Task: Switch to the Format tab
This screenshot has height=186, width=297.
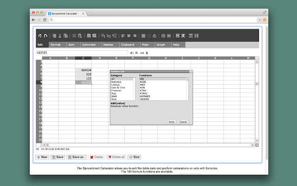Action: (58, 45)
